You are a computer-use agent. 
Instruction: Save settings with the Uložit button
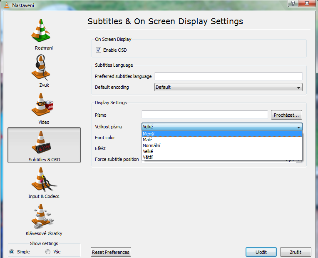click(261, 252)
